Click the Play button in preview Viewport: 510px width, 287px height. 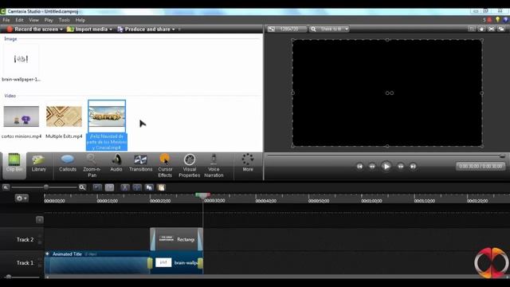(386, 167)
